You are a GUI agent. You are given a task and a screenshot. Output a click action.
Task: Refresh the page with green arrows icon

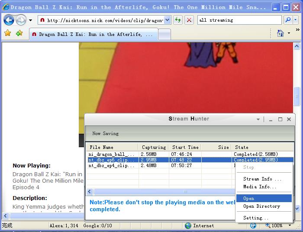(x=178, y=20)
